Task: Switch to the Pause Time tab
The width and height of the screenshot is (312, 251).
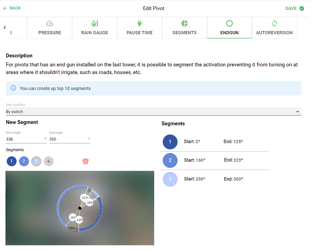Action: click(x=139, y=28)
